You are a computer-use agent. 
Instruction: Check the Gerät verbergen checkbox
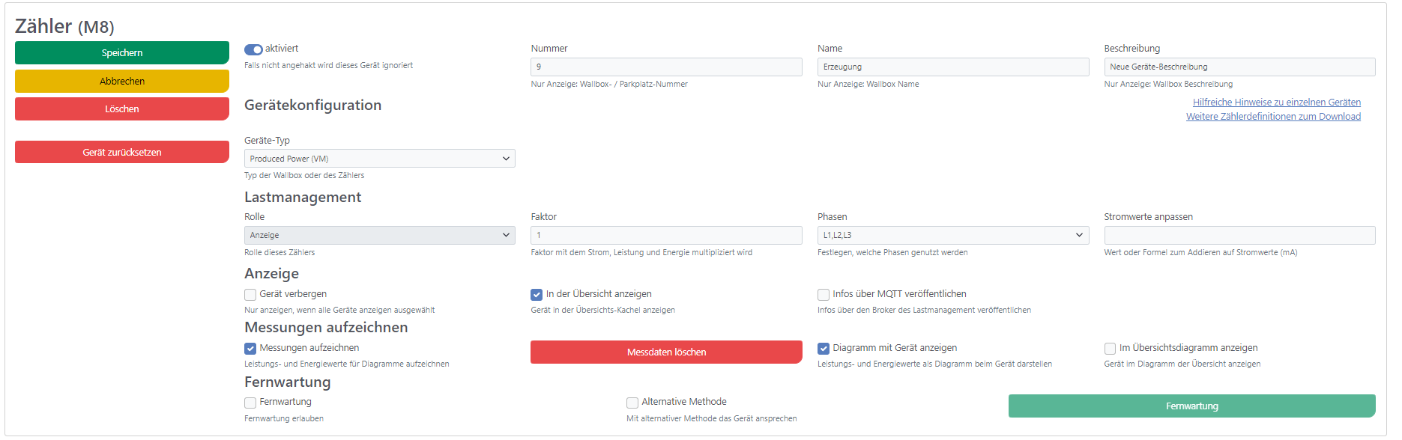coord(250,295)
